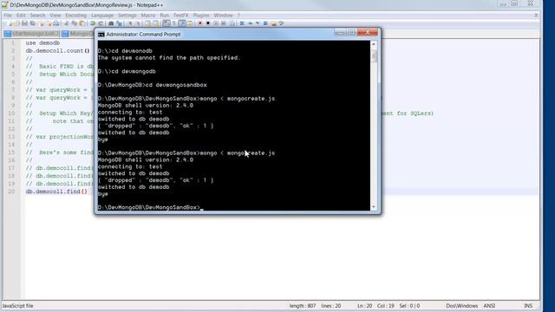
Task: Start macro recording with the red icon
Action: click(200, 23)
